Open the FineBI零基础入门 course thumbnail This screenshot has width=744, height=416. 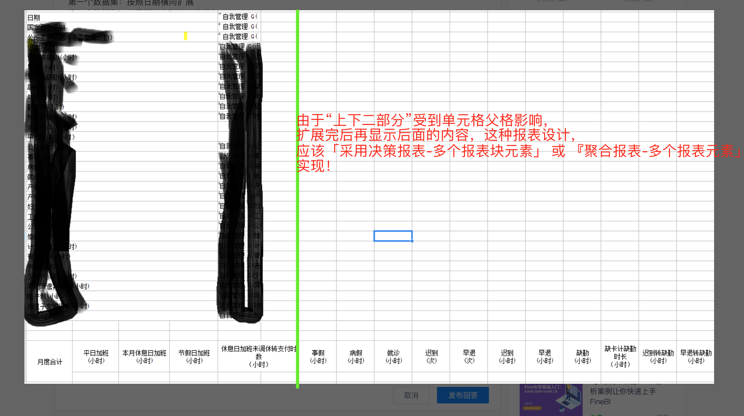tap(551, 400)
